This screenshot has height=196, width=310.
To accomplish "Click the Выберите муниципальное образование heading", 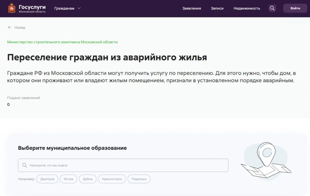I will (72, 148).
